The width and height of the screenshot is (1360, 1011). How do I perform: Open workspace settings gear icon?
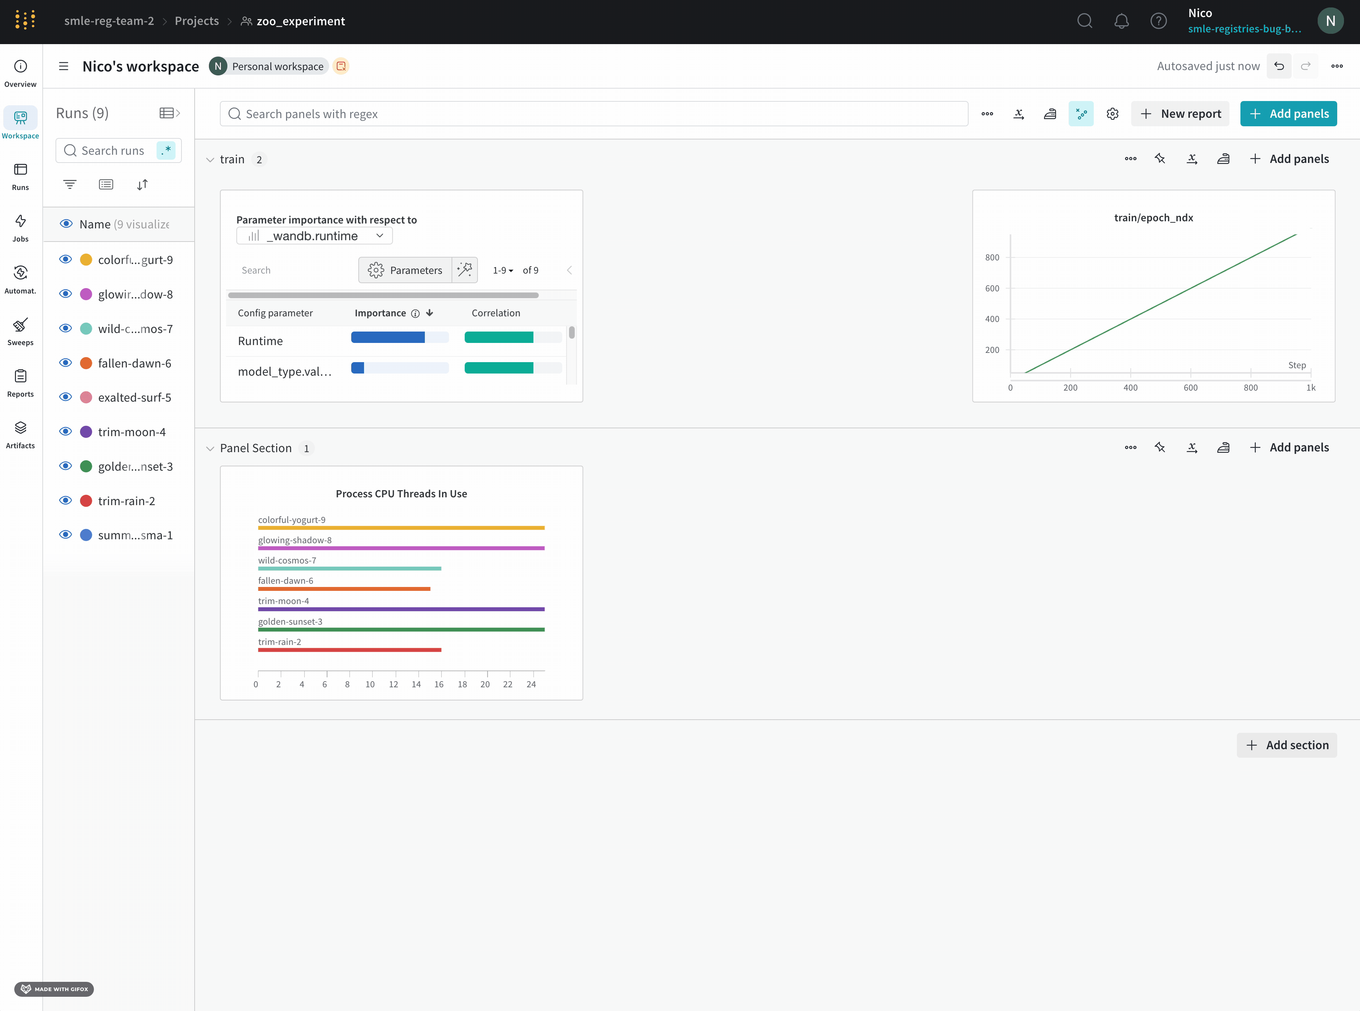click(1112, 114)
